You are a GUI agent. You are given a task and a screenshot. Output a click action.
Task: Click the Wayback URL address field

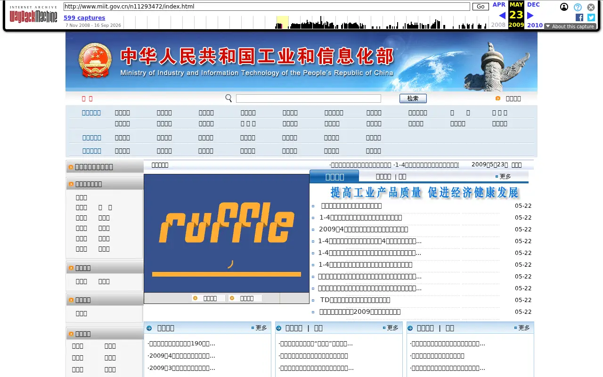pyautogui.click(x=267, y=7)
